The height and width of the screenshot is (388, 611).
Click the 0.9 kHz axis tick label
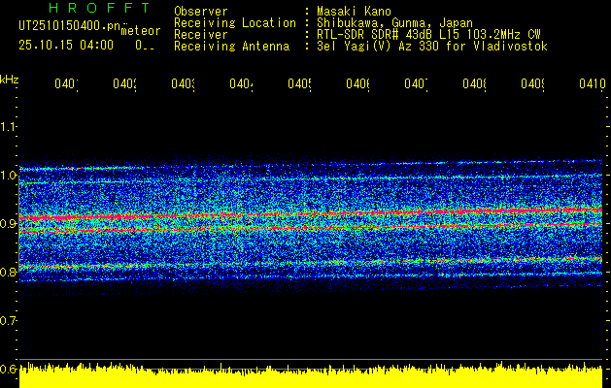[x=10, y=223]
